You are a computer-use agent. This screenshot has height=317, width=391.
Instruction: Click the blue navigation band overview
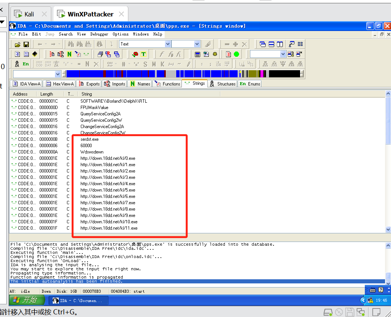pos(183,74)
